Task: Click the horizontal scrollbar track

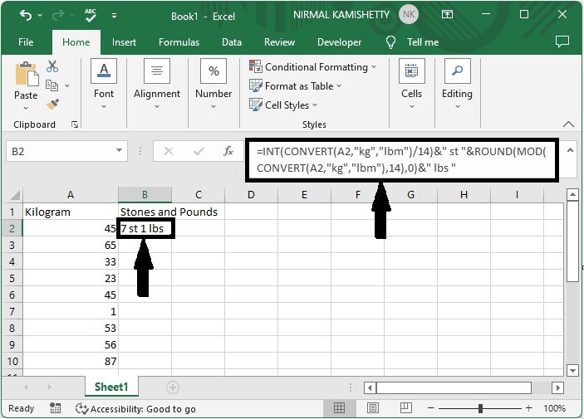Action: click(454, 387)
